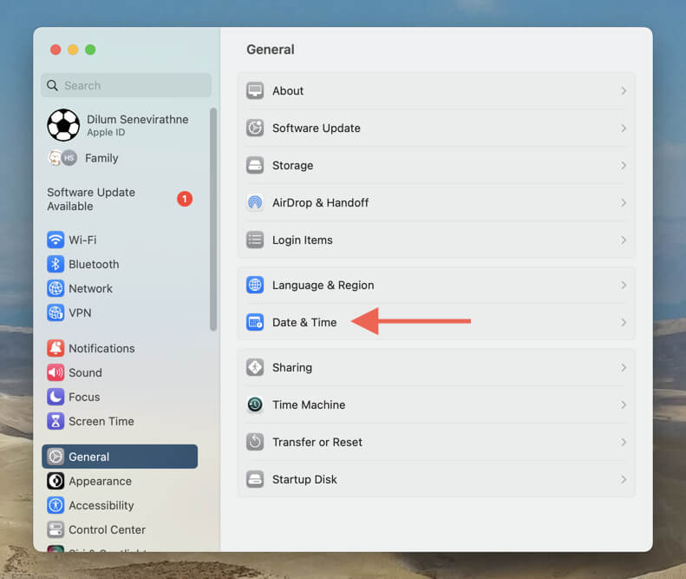Click the Time Machine clock icon
Viewport: 686px width, 579px height.
coord(255,405)
